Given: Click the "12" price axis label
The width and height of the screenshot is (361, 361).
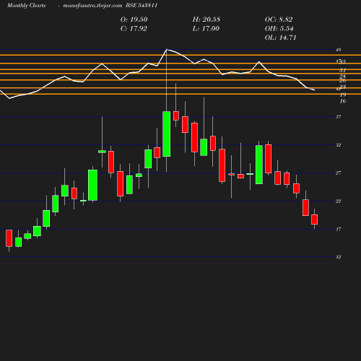Looking at the screenshot, I should 339,257.
